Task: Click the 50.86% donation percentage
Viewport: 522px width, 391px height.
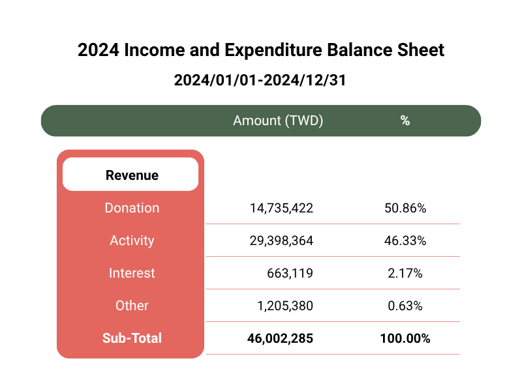Action: (405, 208)
